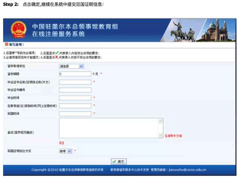
Task: Click inside the 备注 text area
Action: pyautogui.click(x=109, y=128)
